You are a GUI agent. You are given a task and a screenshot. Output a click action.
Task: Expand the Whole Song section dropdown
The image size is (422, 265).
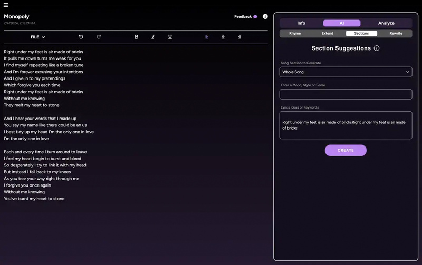(x=346, y=72)
